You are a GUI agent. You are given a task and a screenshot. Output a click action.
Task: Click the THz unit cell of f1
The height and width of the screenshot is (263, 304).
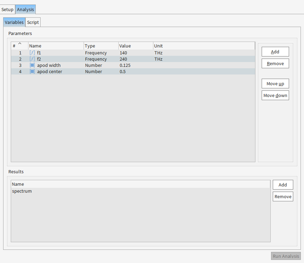point(158,53)
